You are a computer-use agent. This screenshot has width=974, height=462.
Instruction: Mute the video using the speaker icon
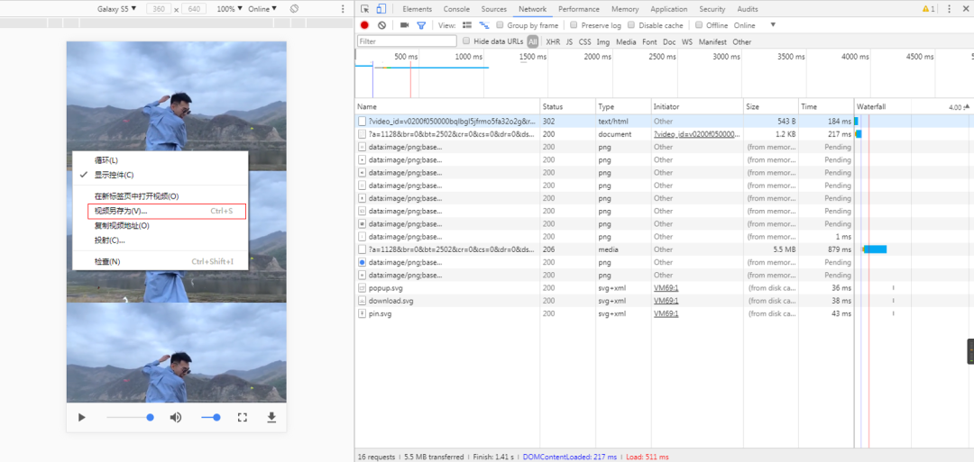tap(176, 417)
